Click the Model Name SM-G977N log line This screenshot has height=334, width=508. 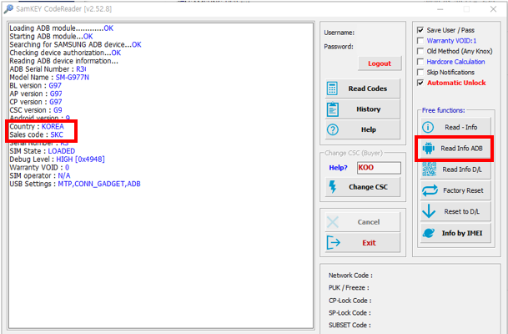tap(49, 78)
